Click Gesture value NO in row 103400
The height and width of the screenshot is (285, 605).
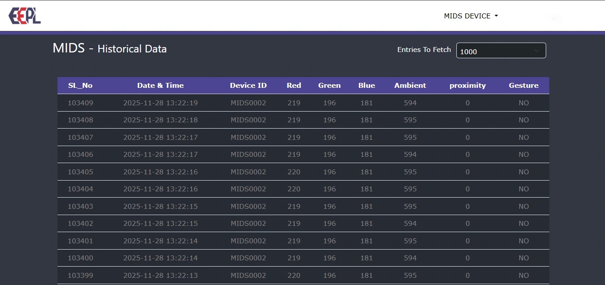pyautogui.click(x=523, y=258)
